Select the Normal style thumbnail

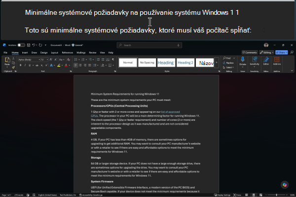pos(128,63)
